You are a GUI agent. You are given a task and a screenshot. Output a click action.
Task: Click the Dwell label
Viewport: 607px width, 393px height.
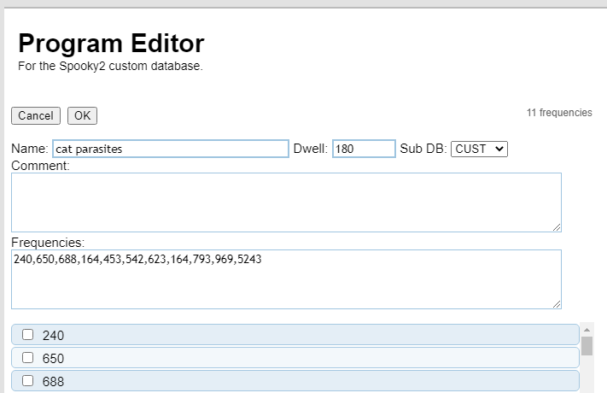tap(311, 149)
